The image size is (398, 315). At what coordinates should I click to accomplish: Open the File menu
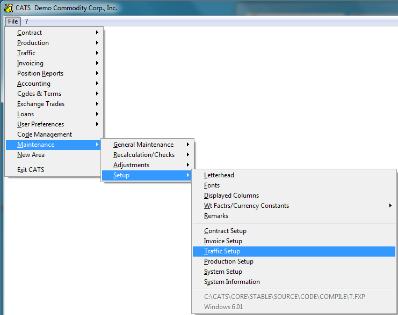[13, 21]
